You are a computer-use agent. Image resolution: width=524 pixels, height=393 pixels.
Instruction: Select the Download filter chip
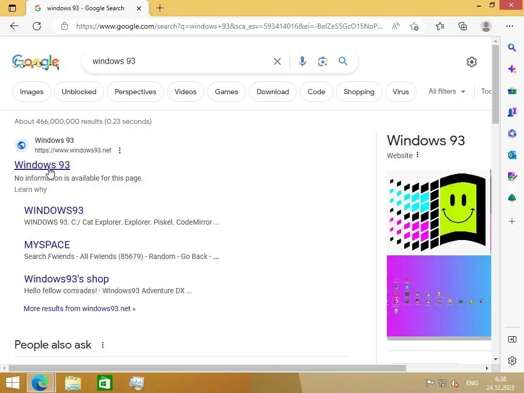click(x=273, y=92)
